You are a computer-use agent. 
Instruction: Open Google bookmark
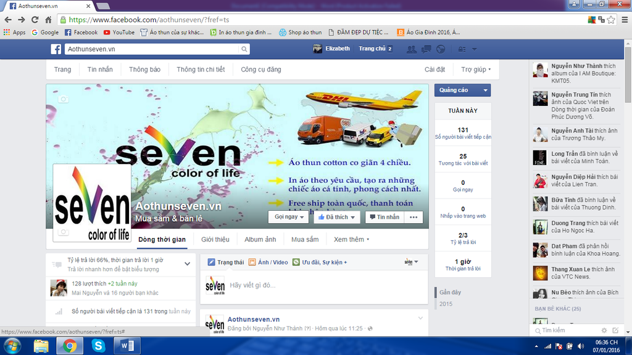click(x=44, y=32)
